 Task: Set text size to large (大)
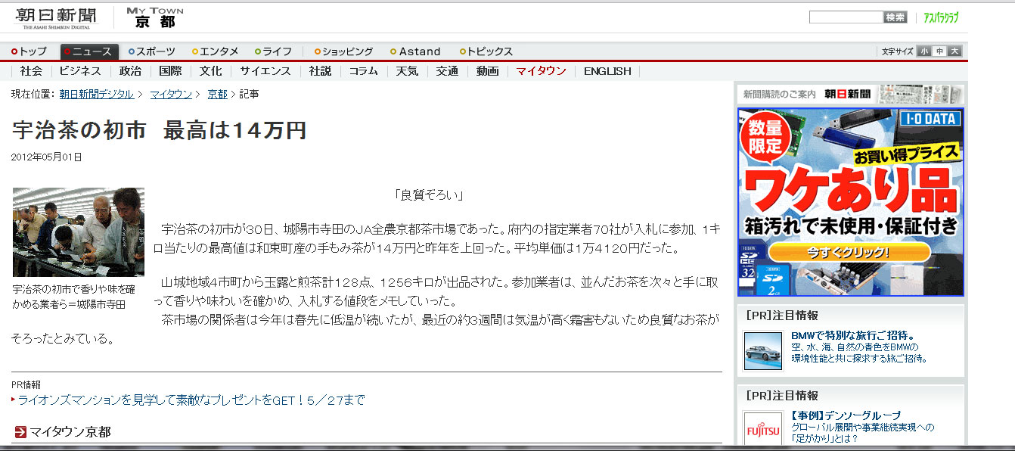tap(954, 51)
